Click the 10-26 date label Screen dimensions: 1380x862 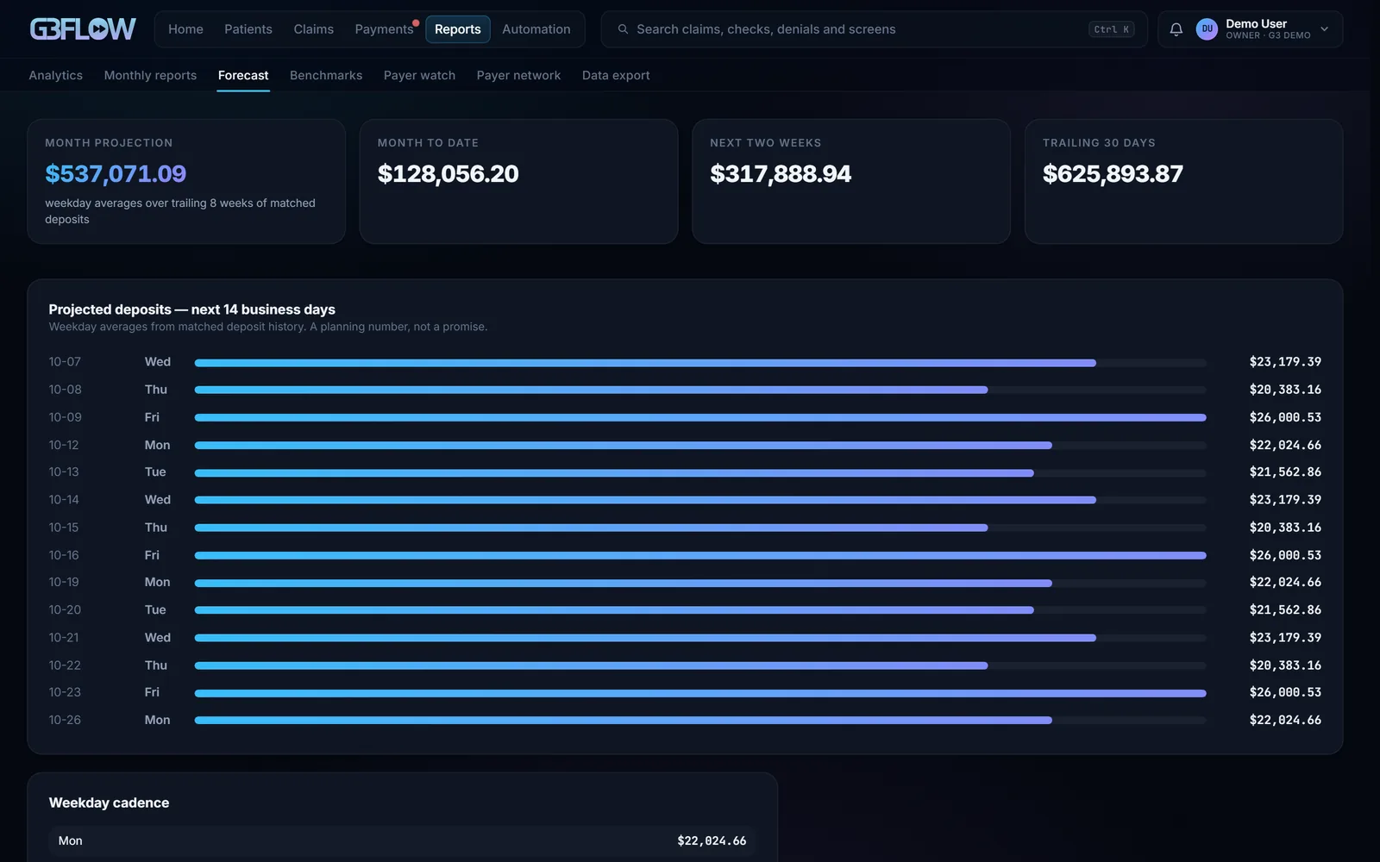coord(65,720)
